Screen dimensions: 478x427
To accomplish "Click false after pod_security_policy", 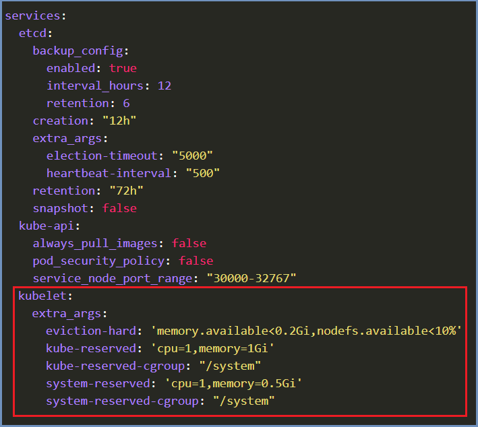I will (196, 261).
